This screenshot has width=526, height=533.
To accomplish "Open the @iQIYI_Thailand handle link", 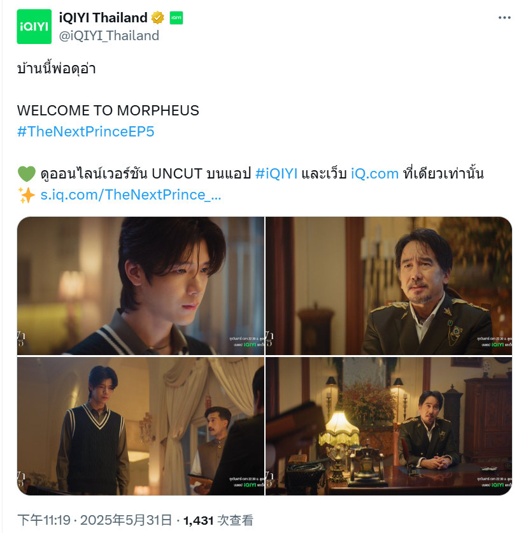I will pyautogui.click(x=109, y=36).
